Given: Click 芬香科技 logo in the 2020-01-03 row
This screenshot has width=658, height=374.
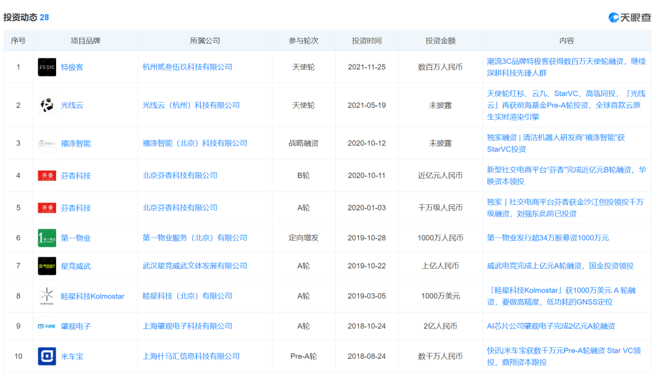Looking at the screenshot, I should [x=47, y=208].
